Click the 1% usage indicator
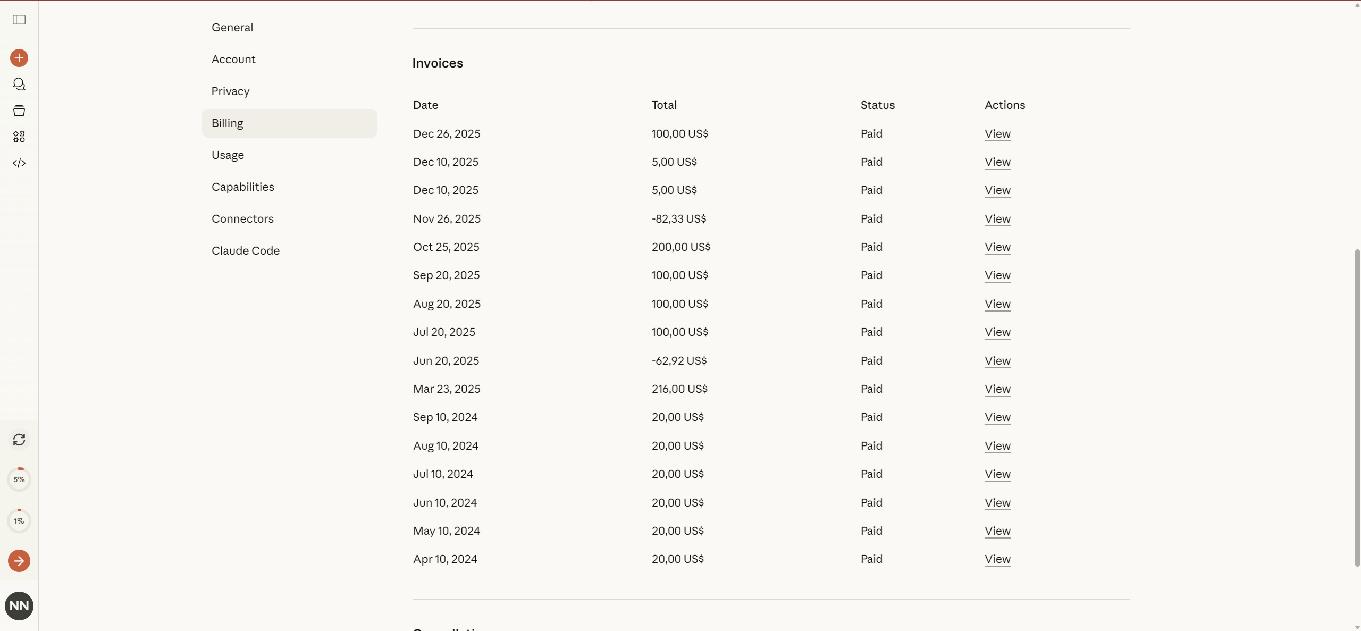The width and height of the screenshot is (1361, 631). (x=19, y=520)
